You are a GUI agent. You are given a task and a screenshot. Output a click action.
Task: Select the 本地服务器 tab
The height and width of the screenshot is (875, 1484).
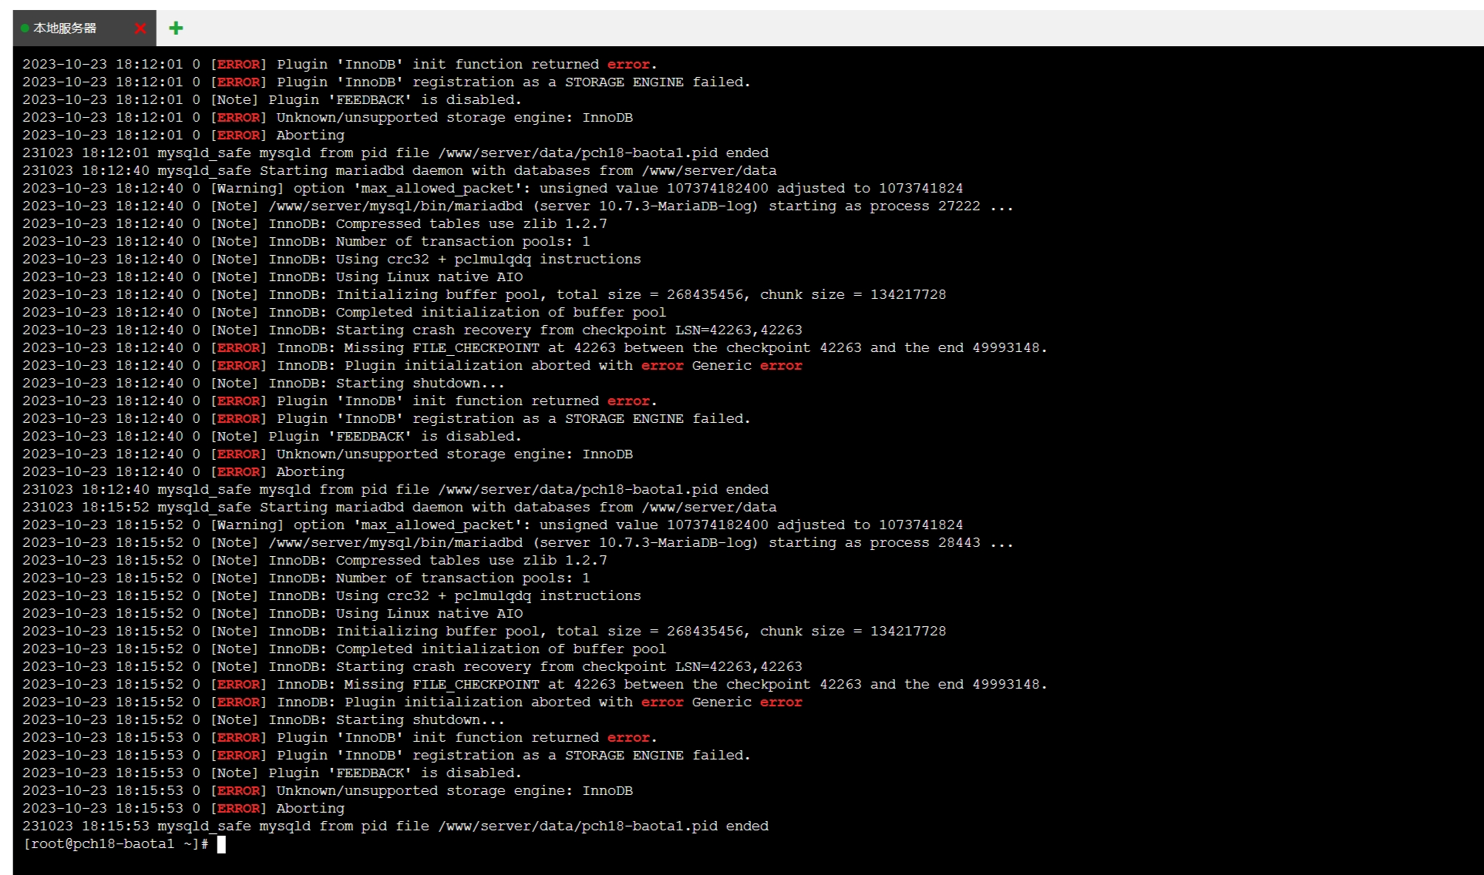[66, 28]
